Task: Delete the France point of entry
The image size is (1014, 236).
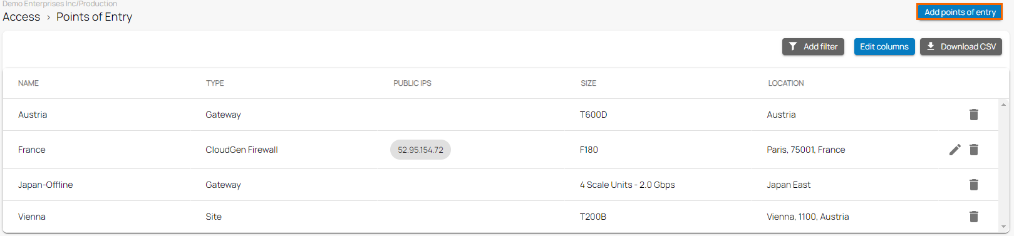Action: [974, 150]
